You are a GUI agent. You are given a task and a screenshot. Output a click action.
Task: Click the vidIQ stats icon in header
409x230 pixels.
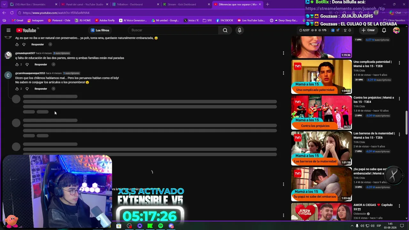333,30
